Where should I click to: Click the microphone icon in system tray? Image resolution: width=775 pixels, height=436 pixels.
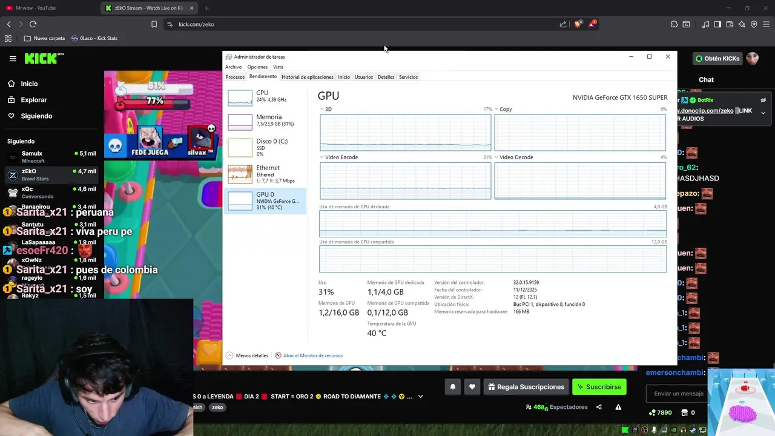tap(655, 430)
